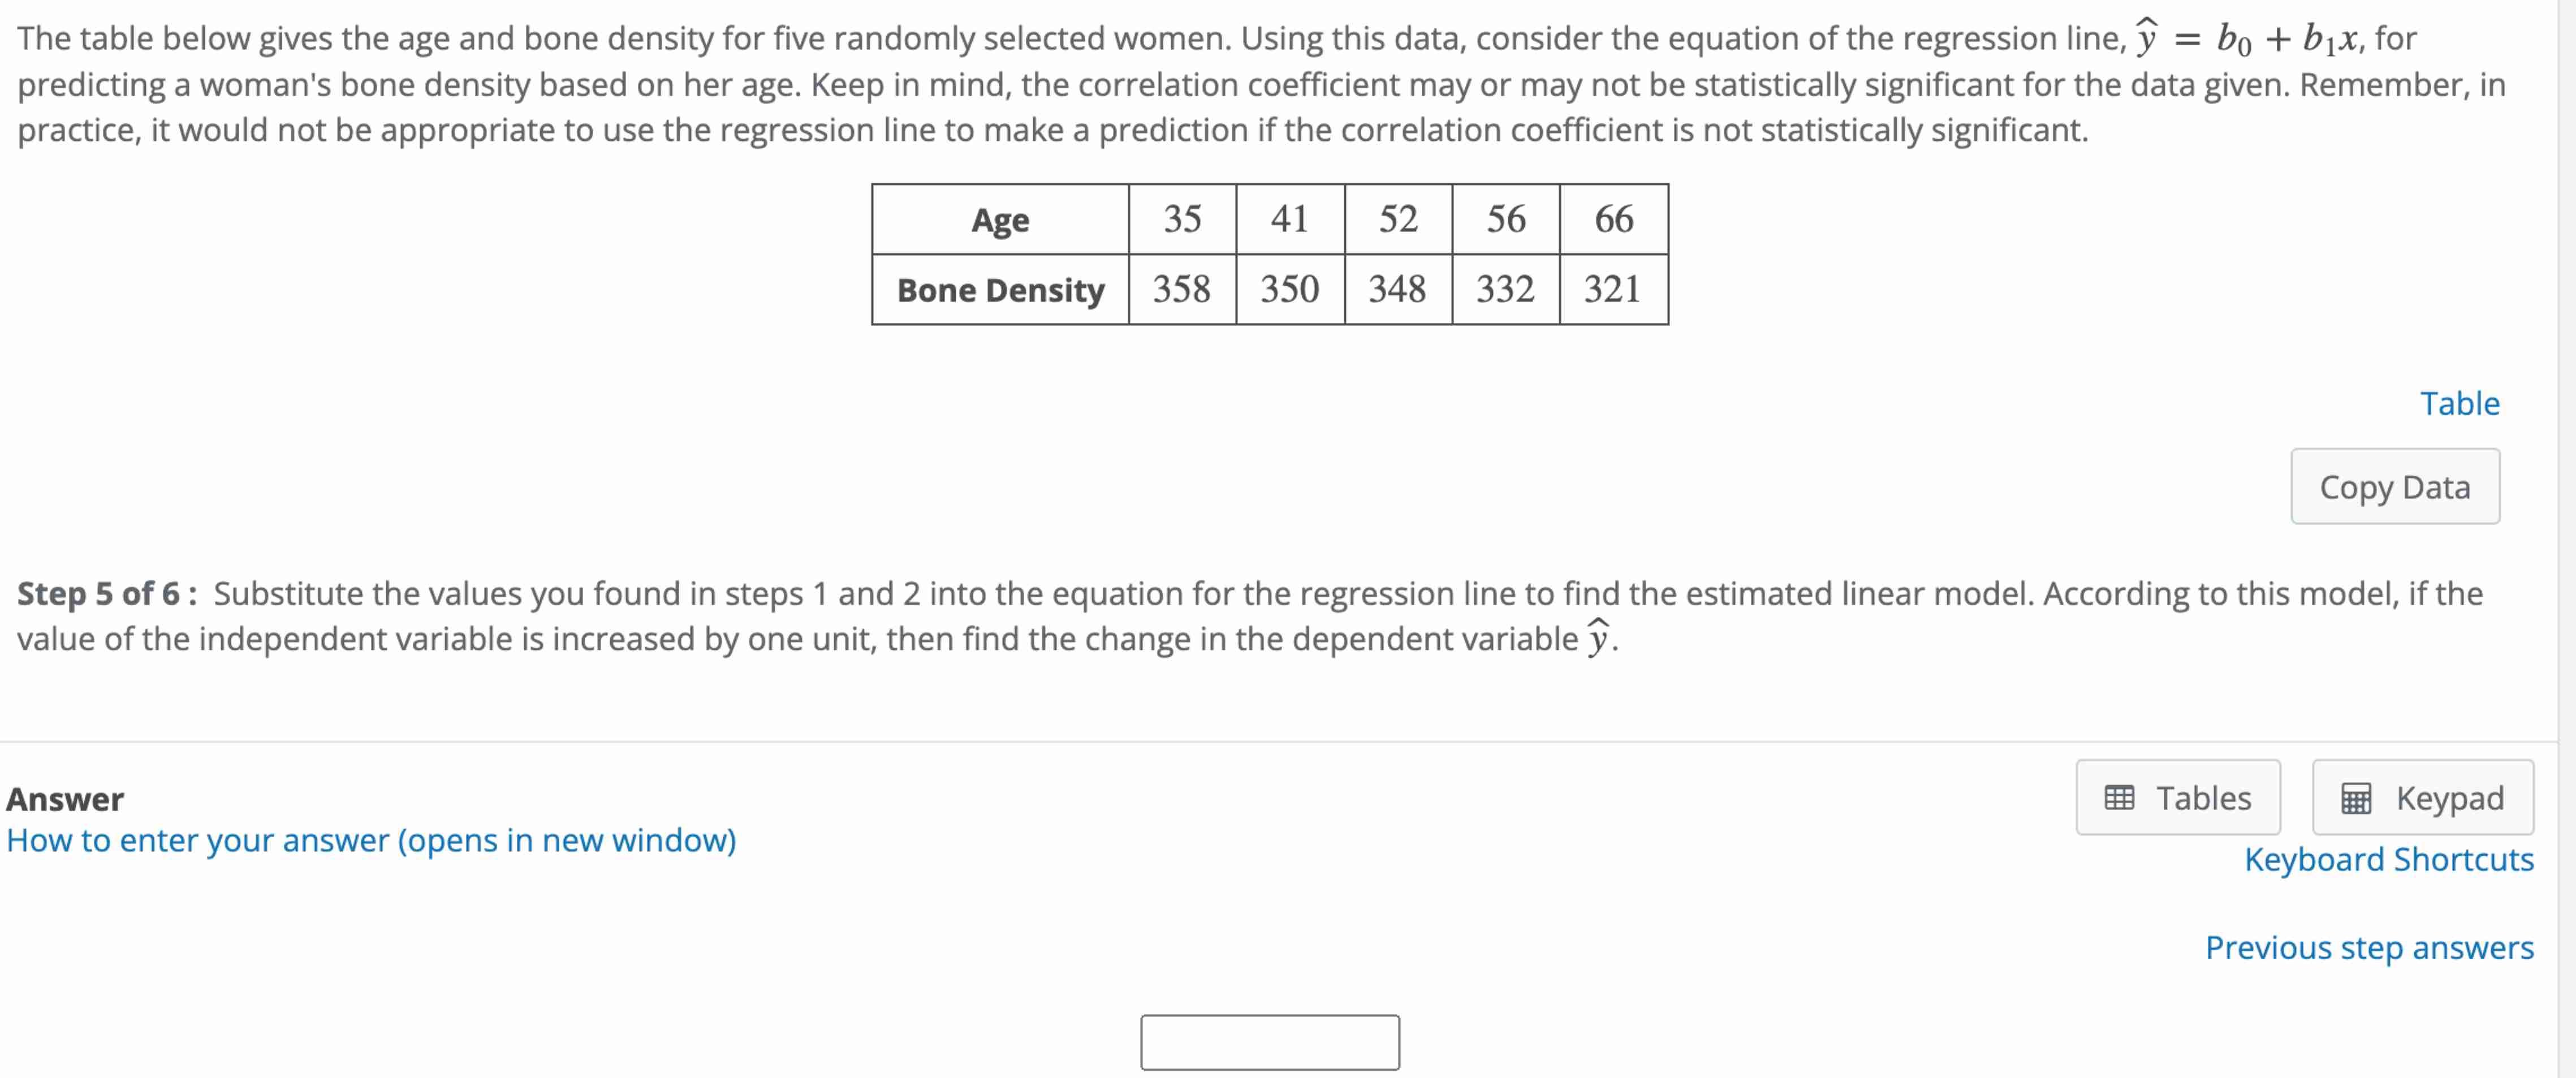The image size is (2576, 1078).
Task: View Keyboard Shortcuts
Action: coord(2390,859)
